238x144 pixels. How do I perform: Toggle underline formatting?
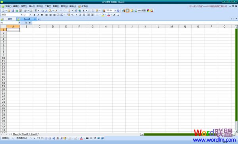click(x=42, y=15)
